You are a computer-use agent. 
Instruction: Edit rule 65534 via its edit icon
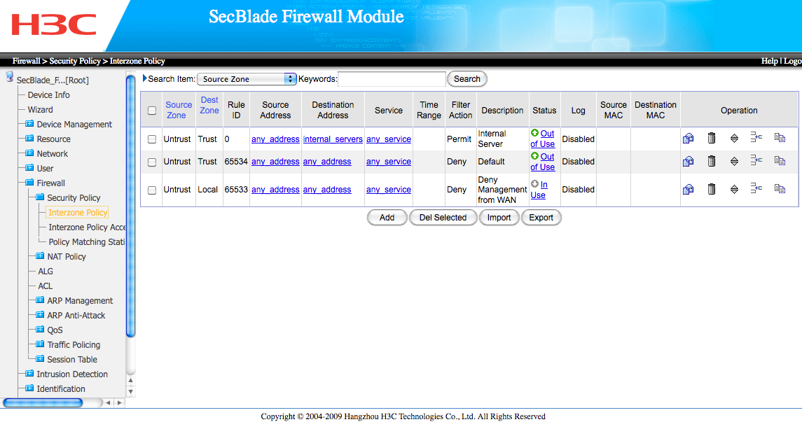(689, 162)
